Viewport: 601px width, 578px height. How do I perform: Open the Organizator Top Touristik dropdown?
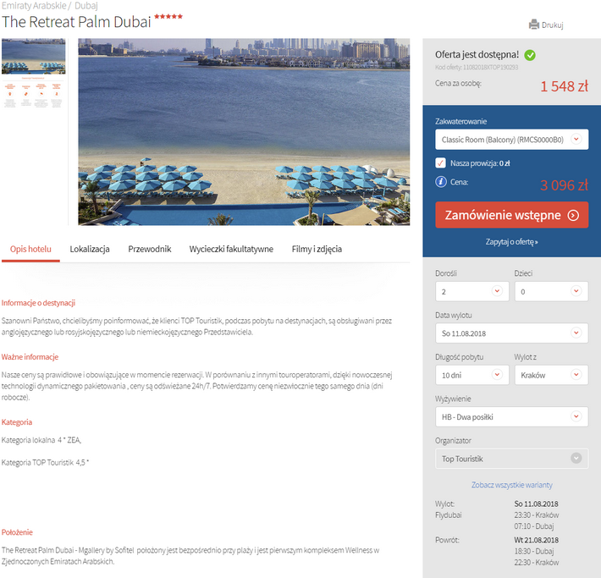tap(511, 459)
